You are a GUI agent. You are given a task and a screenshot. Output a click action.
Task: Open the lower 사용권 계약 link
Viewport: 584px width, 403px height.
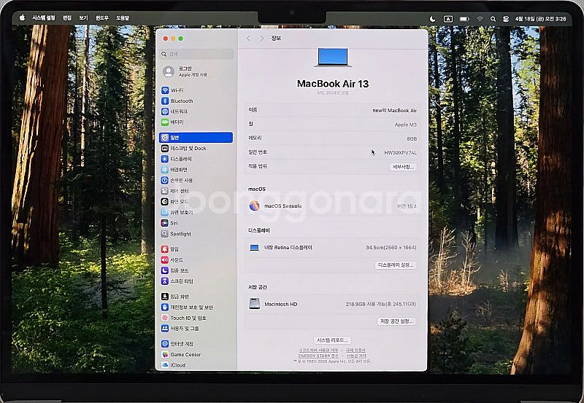[356, 356]
